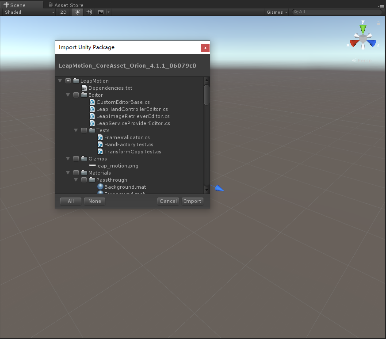386x339 pixels.
Task: Click the Gizmos folder icon
Action: coord(84,158)
